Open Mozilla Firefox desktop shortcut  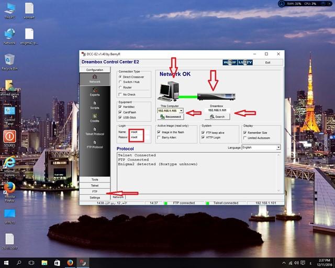click(x=9, y=192)
